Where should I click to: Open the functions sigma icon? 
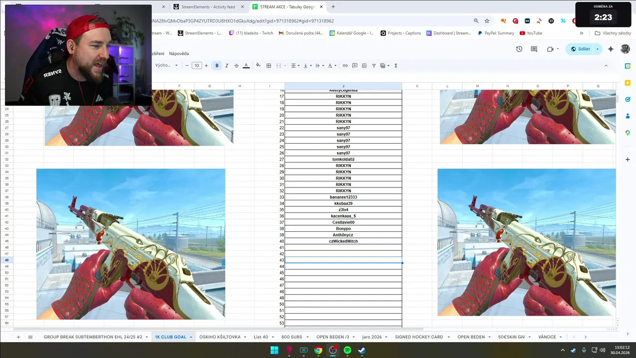point(396,66)
